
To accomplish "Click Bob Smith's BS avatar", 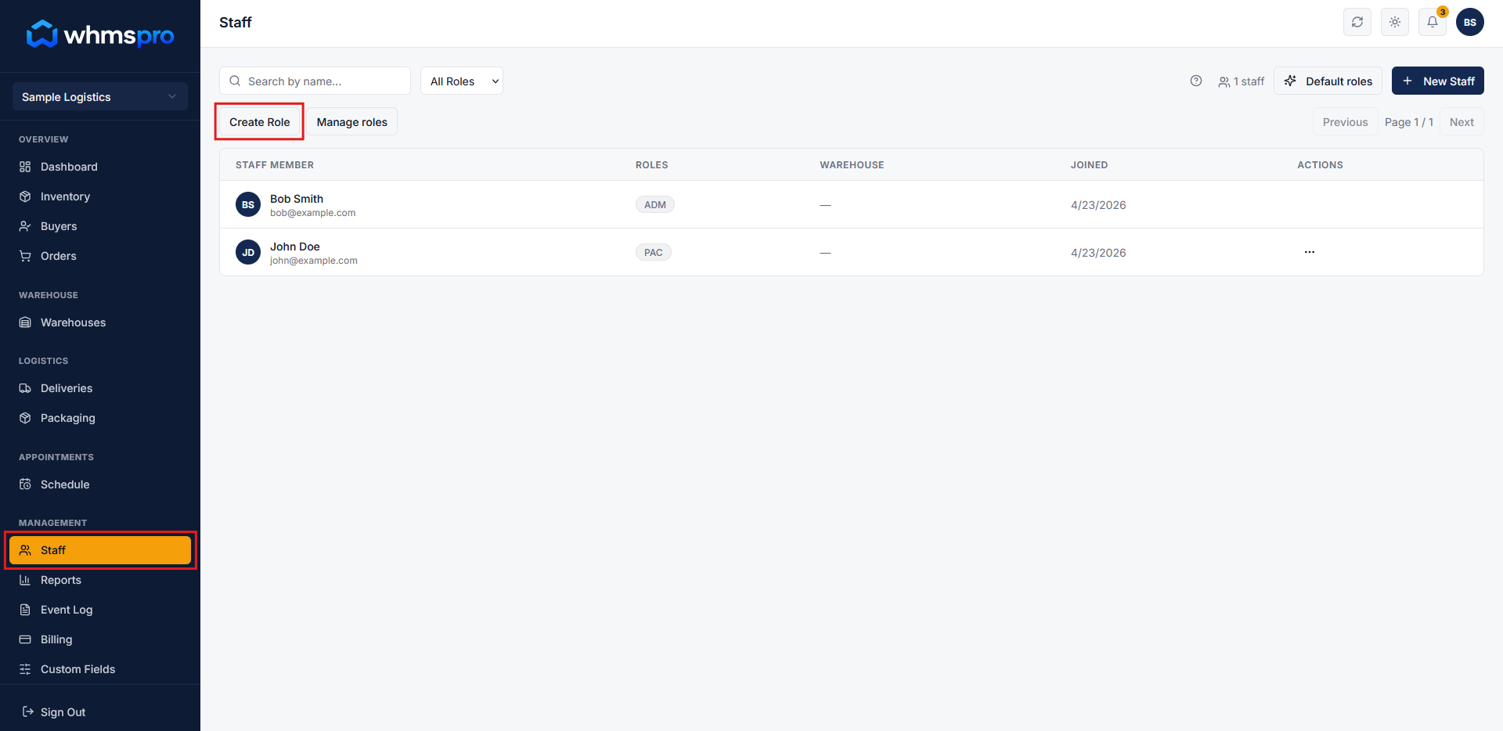I will click(x=248, y=204).
